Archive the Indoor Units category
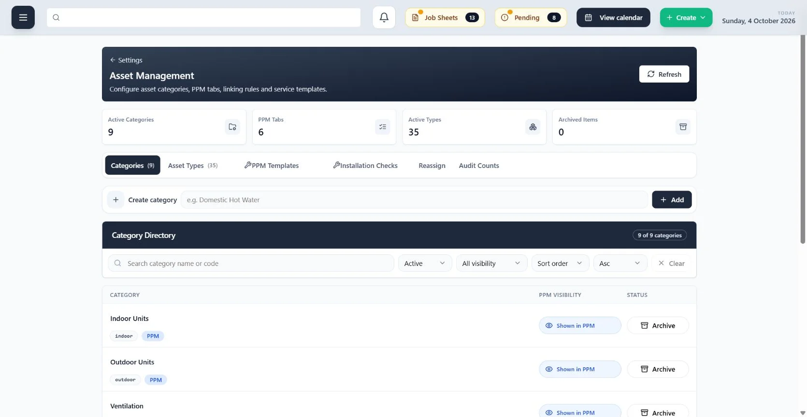Viewport: 807px width, 417px height. (658, 325)
